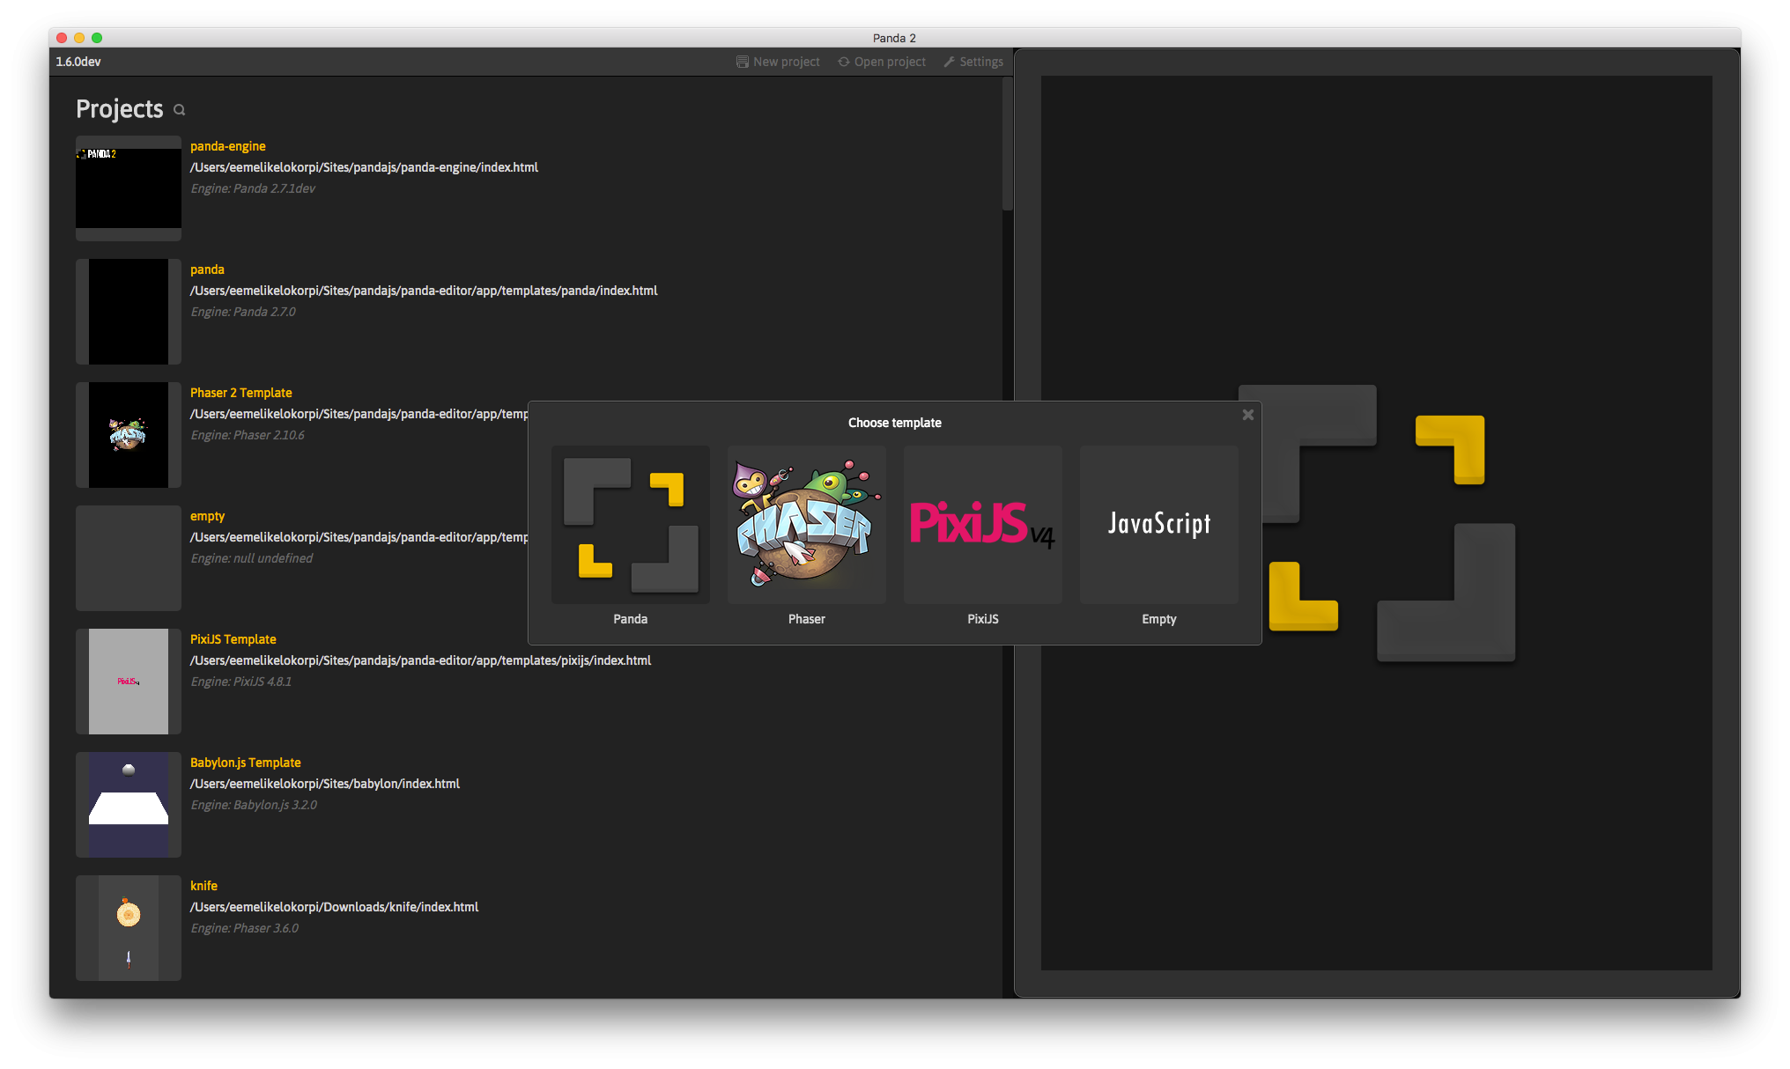The width and height of the screenshot is (1790, 1069).
Task: Click the red close window button
Action: pos(62,38)
